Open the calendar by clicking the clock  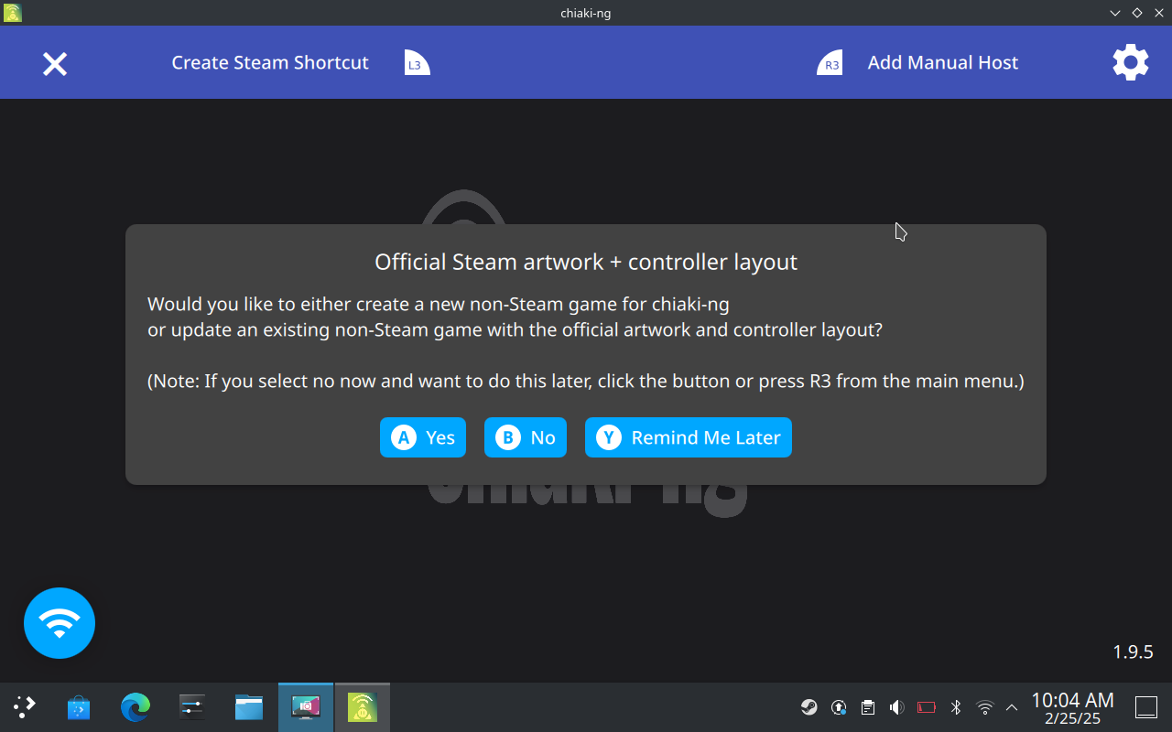pyautogui.click(x=1070, y=706)
